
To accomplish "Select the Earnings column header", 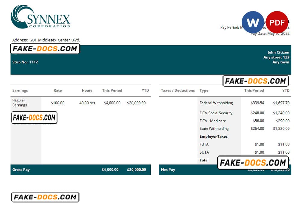I will coord(20,90).
